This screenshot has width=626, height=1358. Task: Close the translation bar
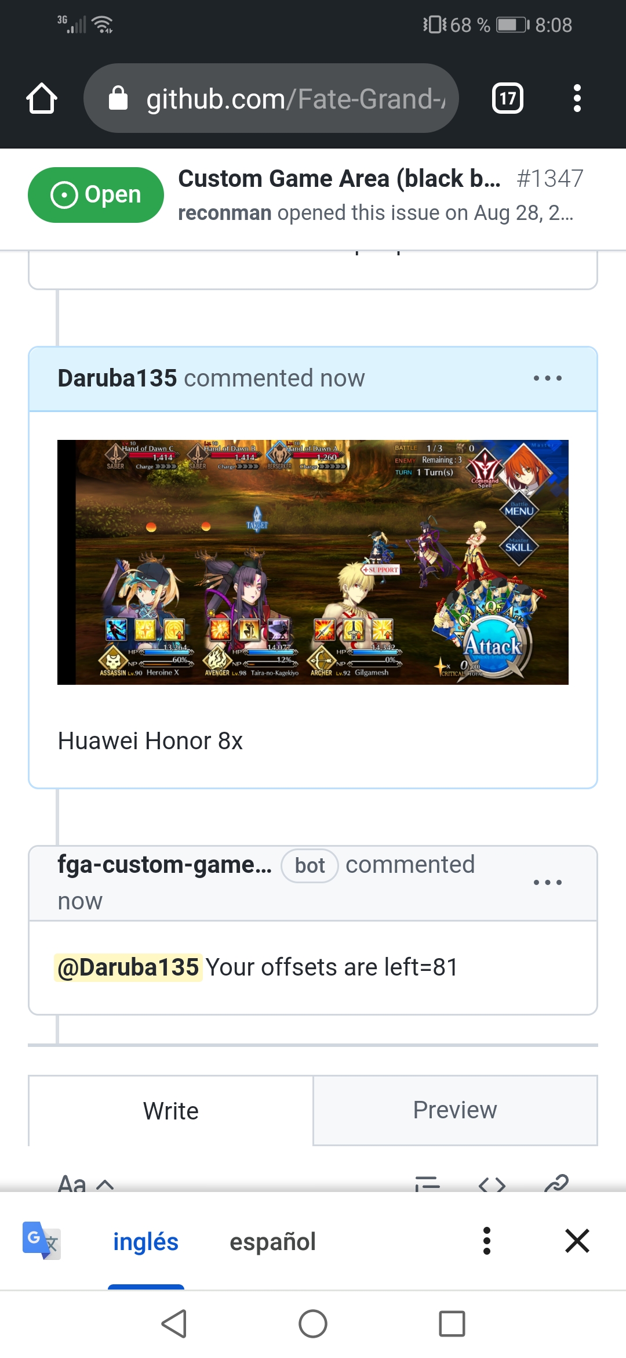[577, 1241]
